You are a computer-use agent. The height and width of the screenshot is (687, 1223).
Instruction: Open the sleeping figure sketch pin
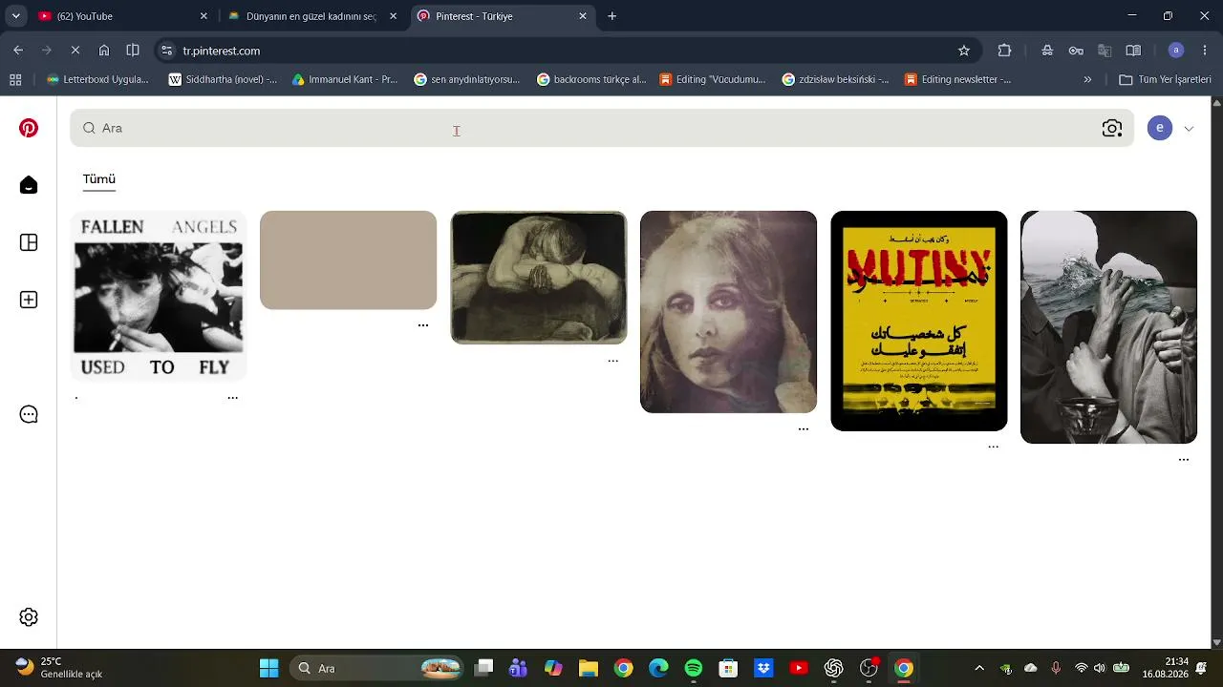pos(539,278)
